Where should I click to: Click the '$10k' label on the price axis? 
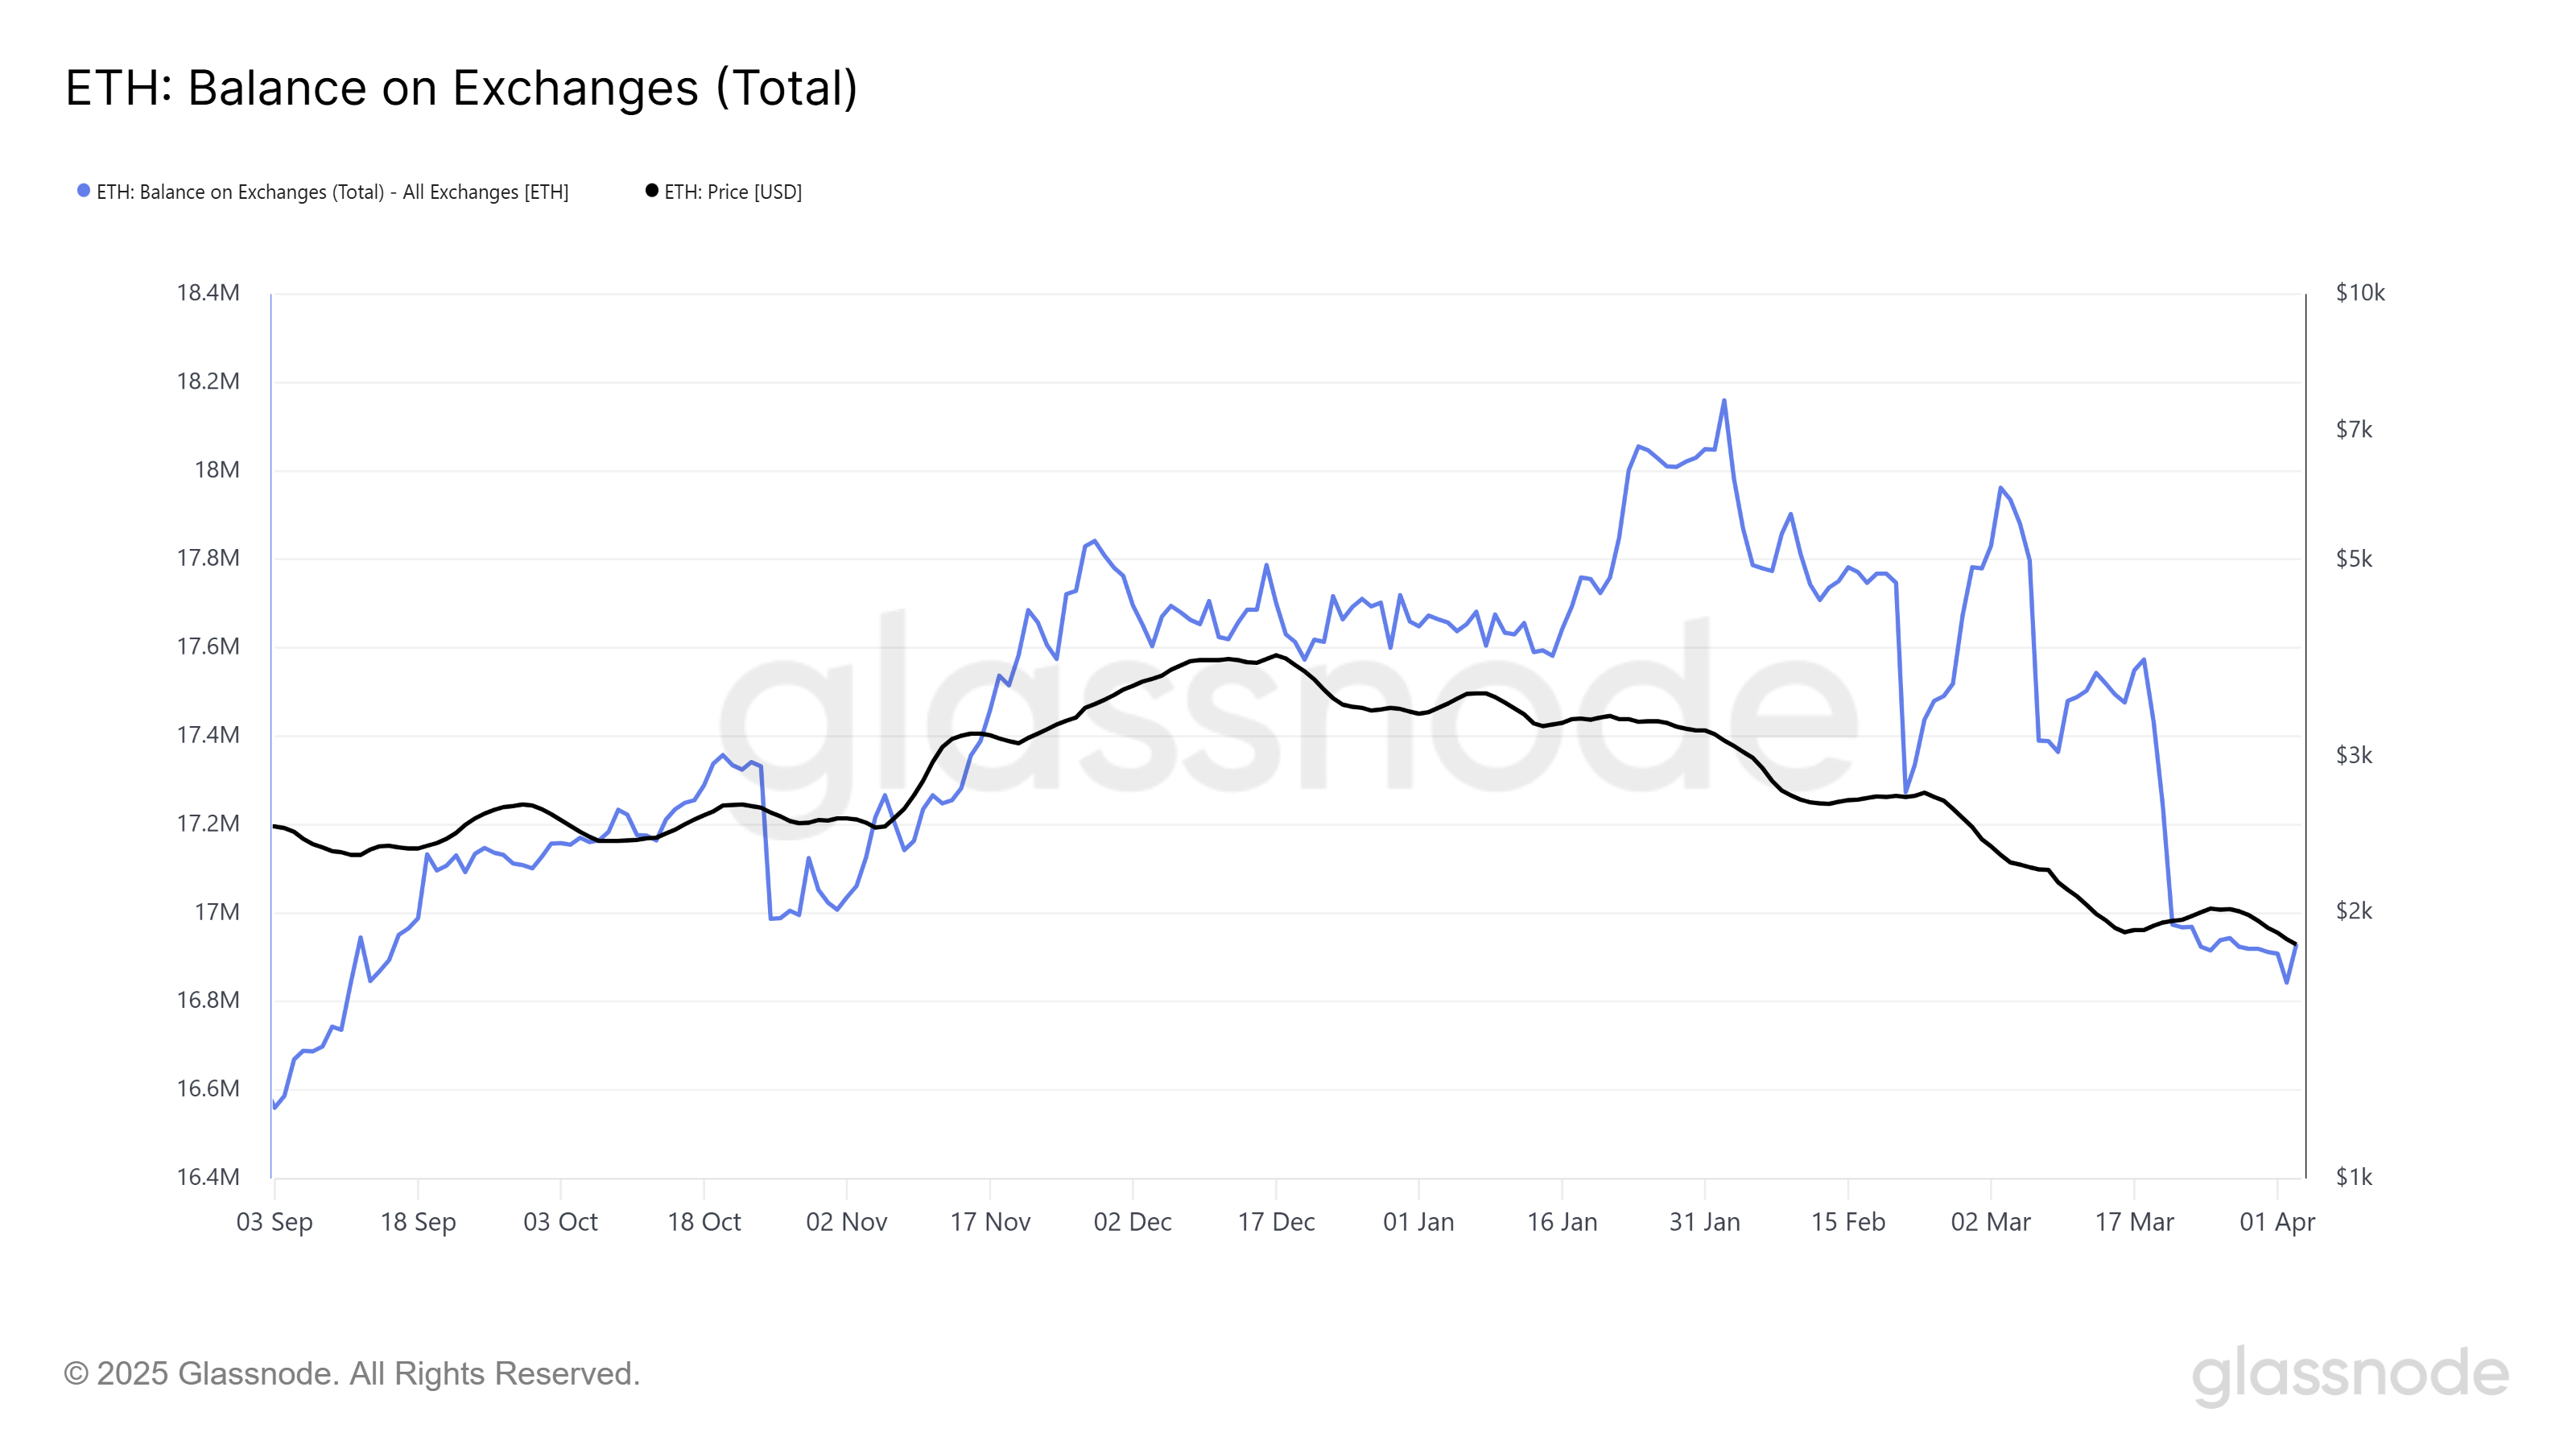click(2360, 293)
